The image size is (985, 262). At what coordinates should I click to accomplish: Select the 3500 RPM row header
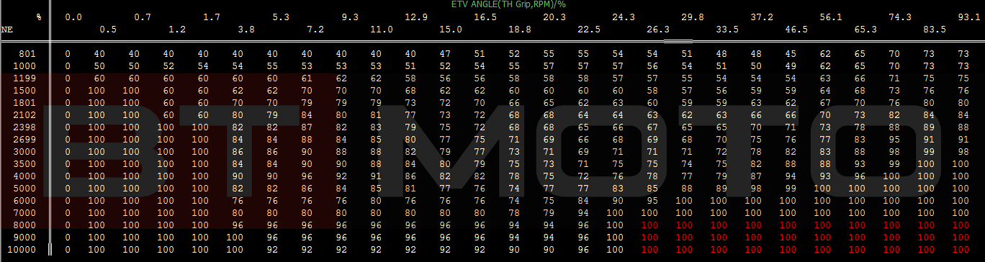click(x=24, y=163)
